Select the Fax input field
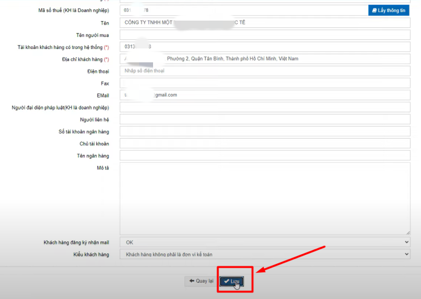 tap(265, 83)
